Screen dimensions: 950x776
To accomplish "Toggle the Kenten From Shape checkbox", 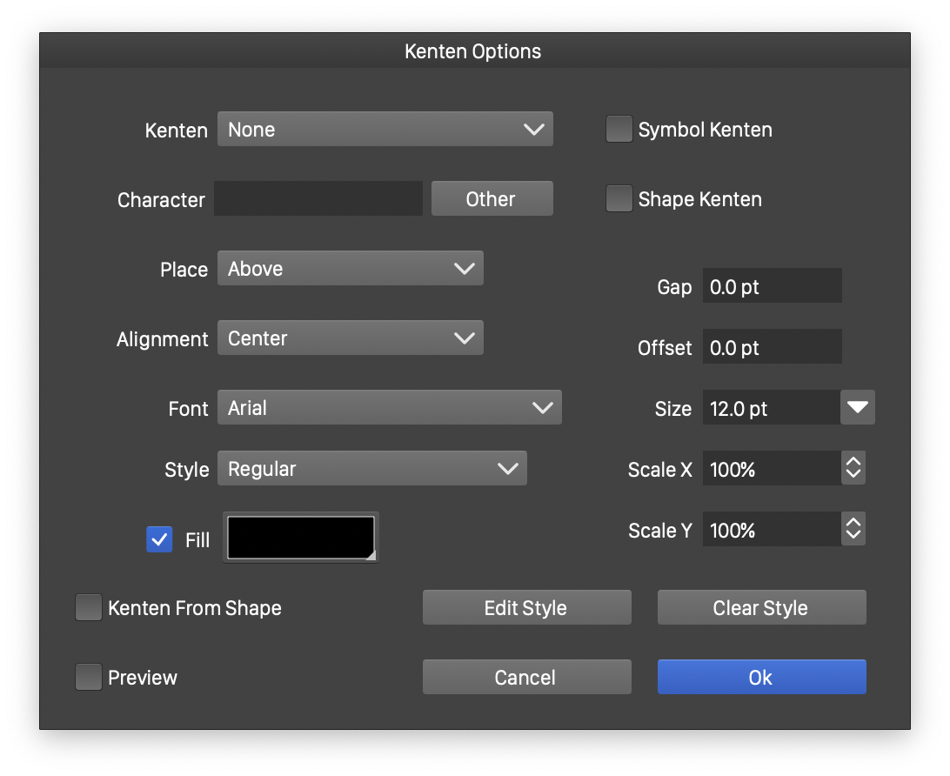I will pos(89,608).
